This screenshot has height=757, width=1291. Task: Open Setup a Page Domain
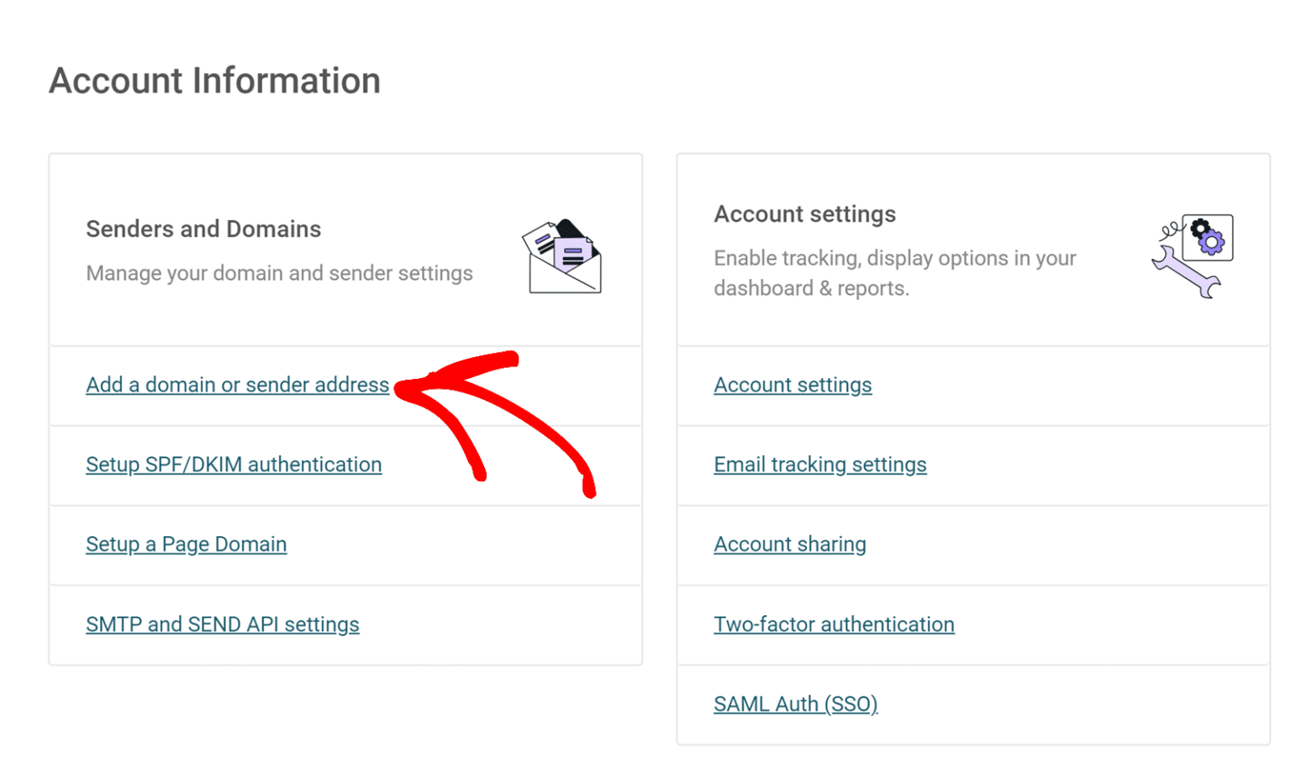coord(186,544)
